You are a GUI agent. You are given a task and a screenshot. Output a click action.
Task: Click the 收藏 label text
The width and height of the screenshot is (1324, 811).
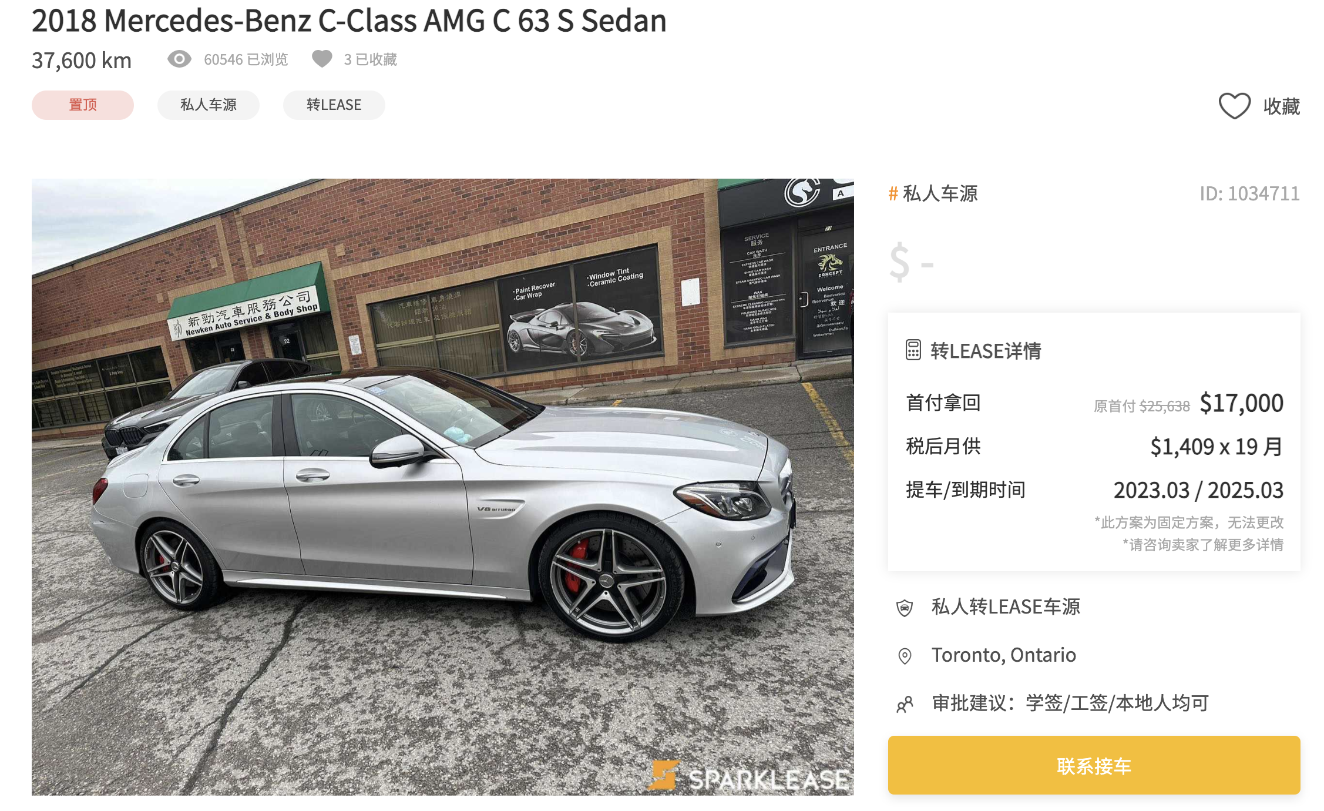pos(1282,106)
